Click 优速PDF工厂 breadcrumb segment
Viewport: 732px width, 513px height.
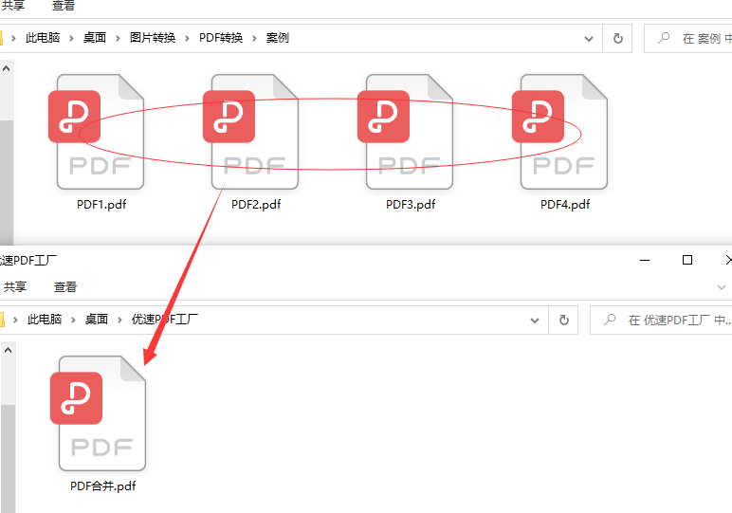pyautogui.click(x=165, y=320)
